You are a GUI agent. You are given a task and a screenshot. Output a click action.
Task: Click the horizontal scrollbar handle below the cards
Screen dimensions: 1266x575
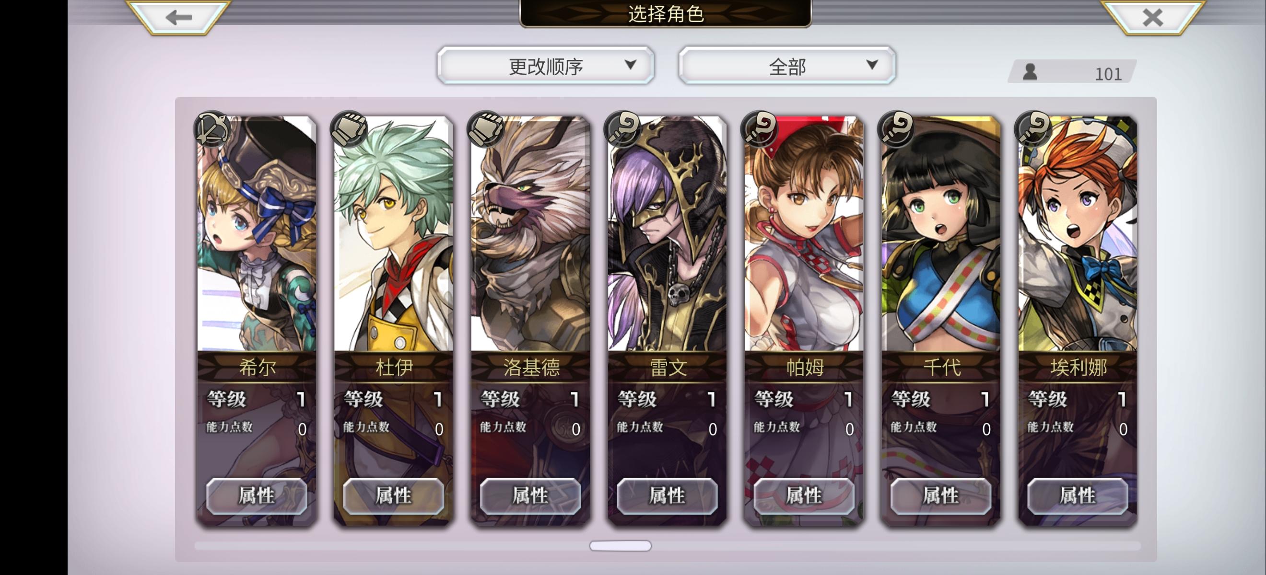[620, 546]
